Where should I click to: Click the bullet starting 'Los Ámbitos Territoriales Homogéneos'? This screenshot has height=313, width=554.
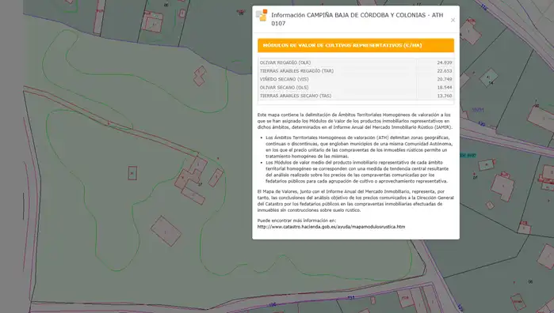tap(359, 147)
